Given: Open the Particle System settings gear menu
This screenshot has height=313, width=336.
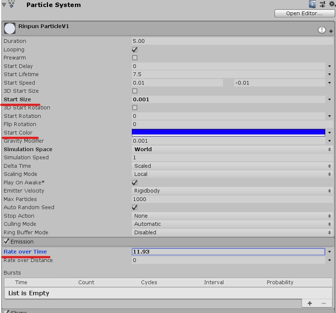Looking at the screenshot, I should tap(332, 4).
